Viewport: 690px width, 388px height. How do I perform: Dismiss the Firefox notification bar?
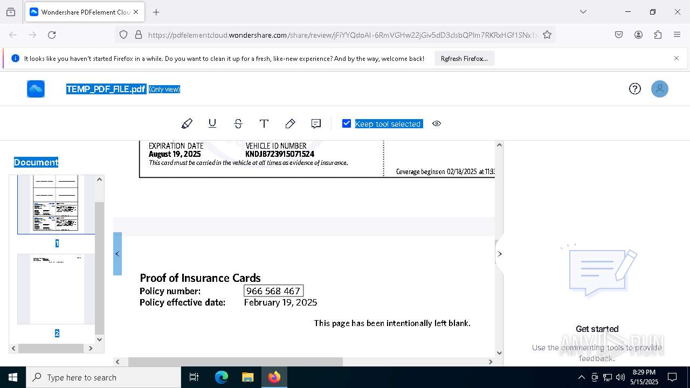[677, 58]
